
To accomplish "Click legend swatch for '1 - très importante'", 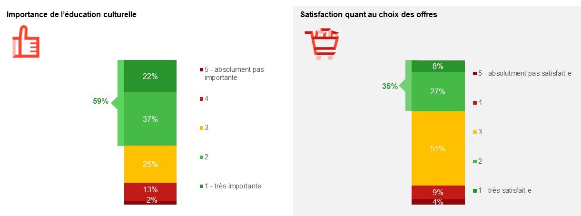I will click(202, 187).
